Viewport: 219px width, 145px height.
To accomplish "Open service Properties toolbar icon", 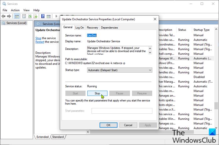I will pos(24,16).
